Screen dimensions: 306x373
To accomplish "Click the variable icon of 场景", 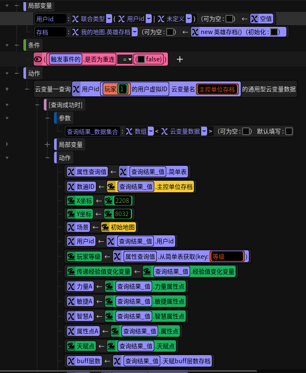I will click(x=71, y=227).
